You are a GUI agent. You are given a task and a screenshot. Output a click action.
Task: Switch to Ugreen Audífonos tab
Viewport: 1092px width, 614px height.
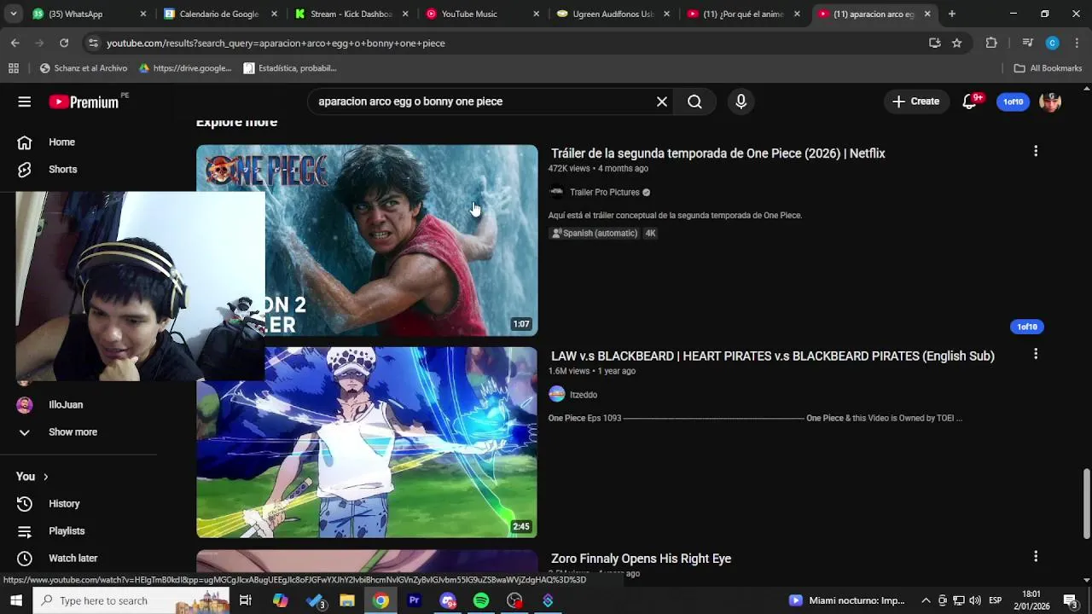[x=613, y=14]
